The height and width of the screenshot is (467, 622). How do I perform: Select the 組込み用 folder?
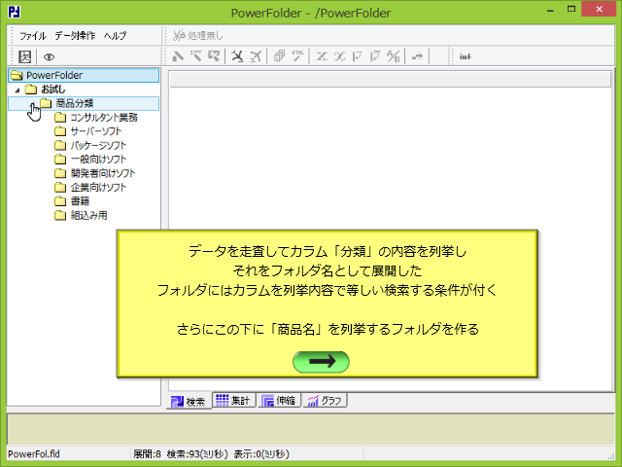click(x=88, y=215)
